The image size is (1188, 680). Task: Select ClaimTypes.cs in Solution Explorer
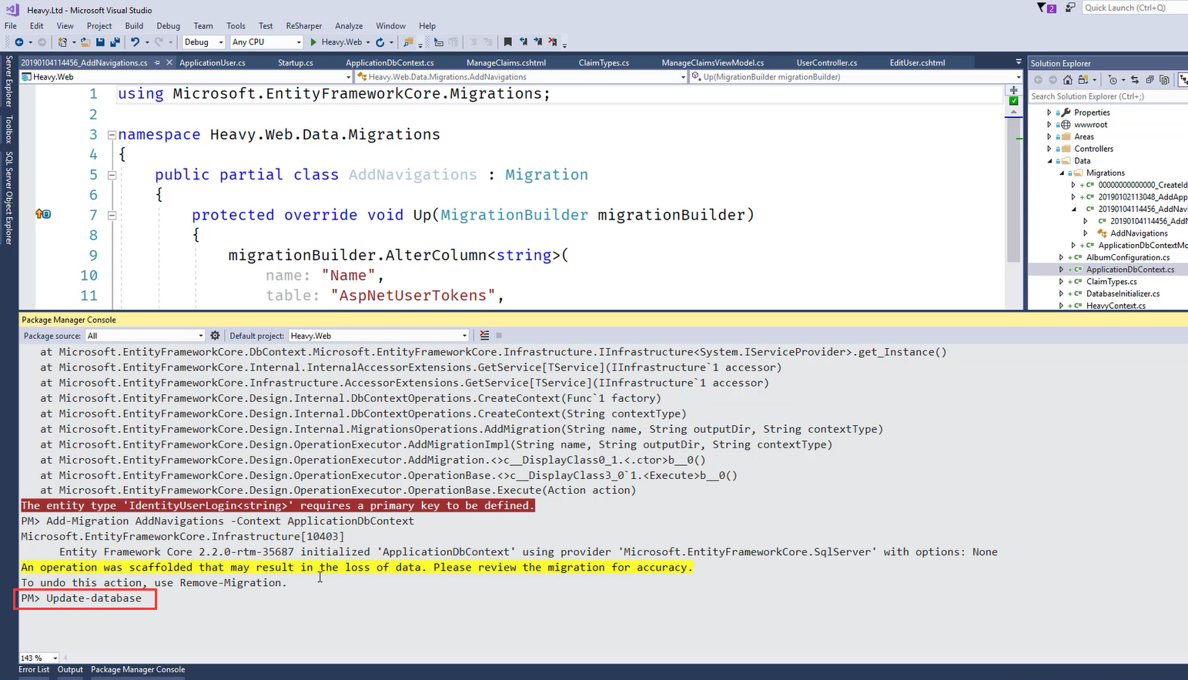click(1111, 282)
